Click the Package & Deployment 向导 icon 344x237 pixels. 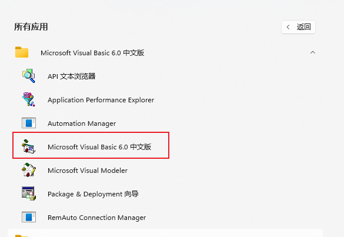click(29, 193)
